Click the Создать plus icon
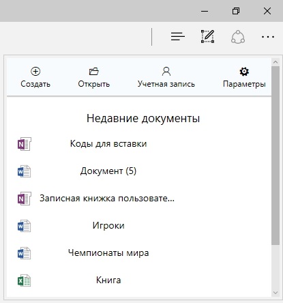Image resolution: width=283 pixels, height=303 pixels. (x=35, y=72)
